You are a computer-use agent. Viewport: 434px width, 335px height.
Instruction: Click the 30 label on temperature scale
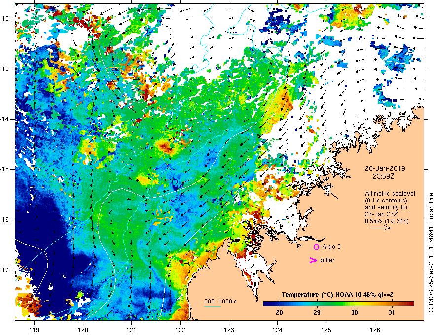[354, 313]
